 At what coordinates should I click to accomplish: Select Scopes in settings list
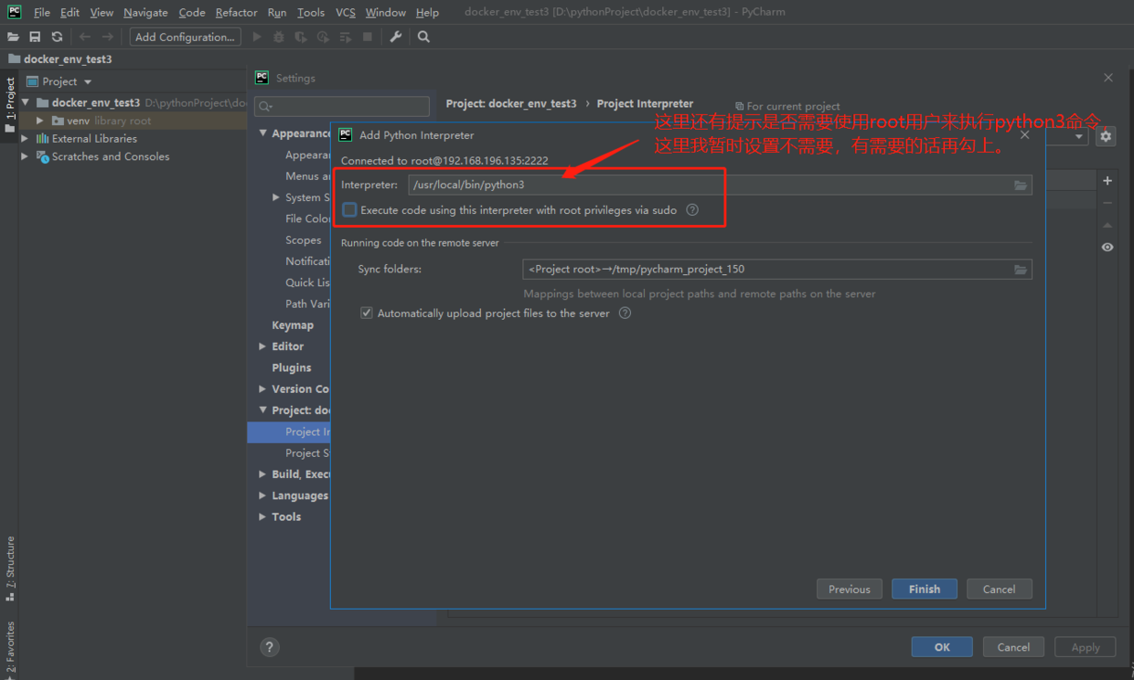click(303, 240)
